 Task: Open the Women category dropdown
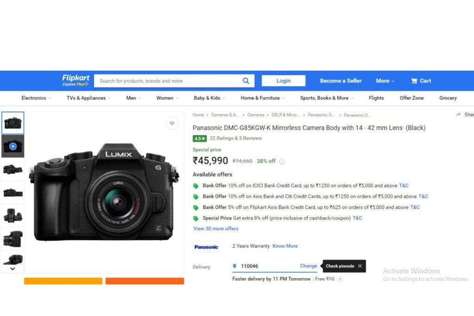pos(168,98)
